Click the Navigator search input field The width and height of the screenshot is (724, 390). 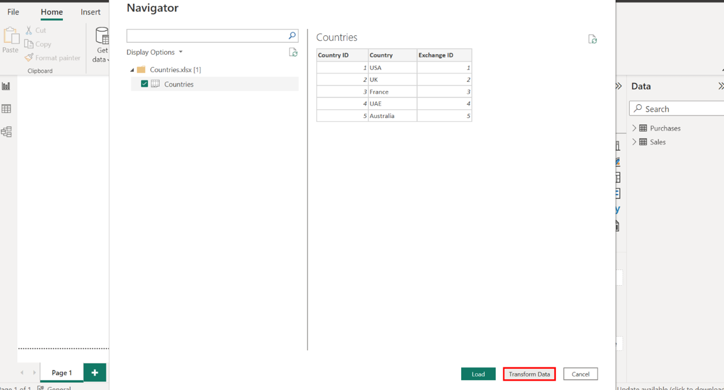[206, 36]
